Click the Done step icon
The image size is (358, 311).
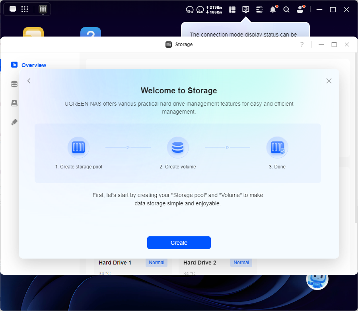coord(277,148)
